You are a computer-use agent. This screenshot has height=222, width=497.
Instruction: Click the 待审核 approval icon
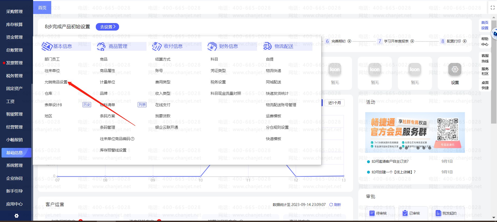click(x=372, y=213)
